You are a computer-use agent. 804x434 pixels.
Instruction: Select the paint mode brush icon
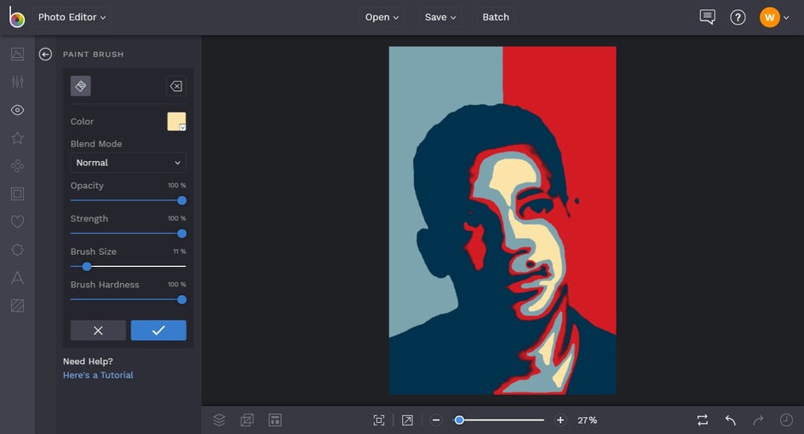point(81,86)
